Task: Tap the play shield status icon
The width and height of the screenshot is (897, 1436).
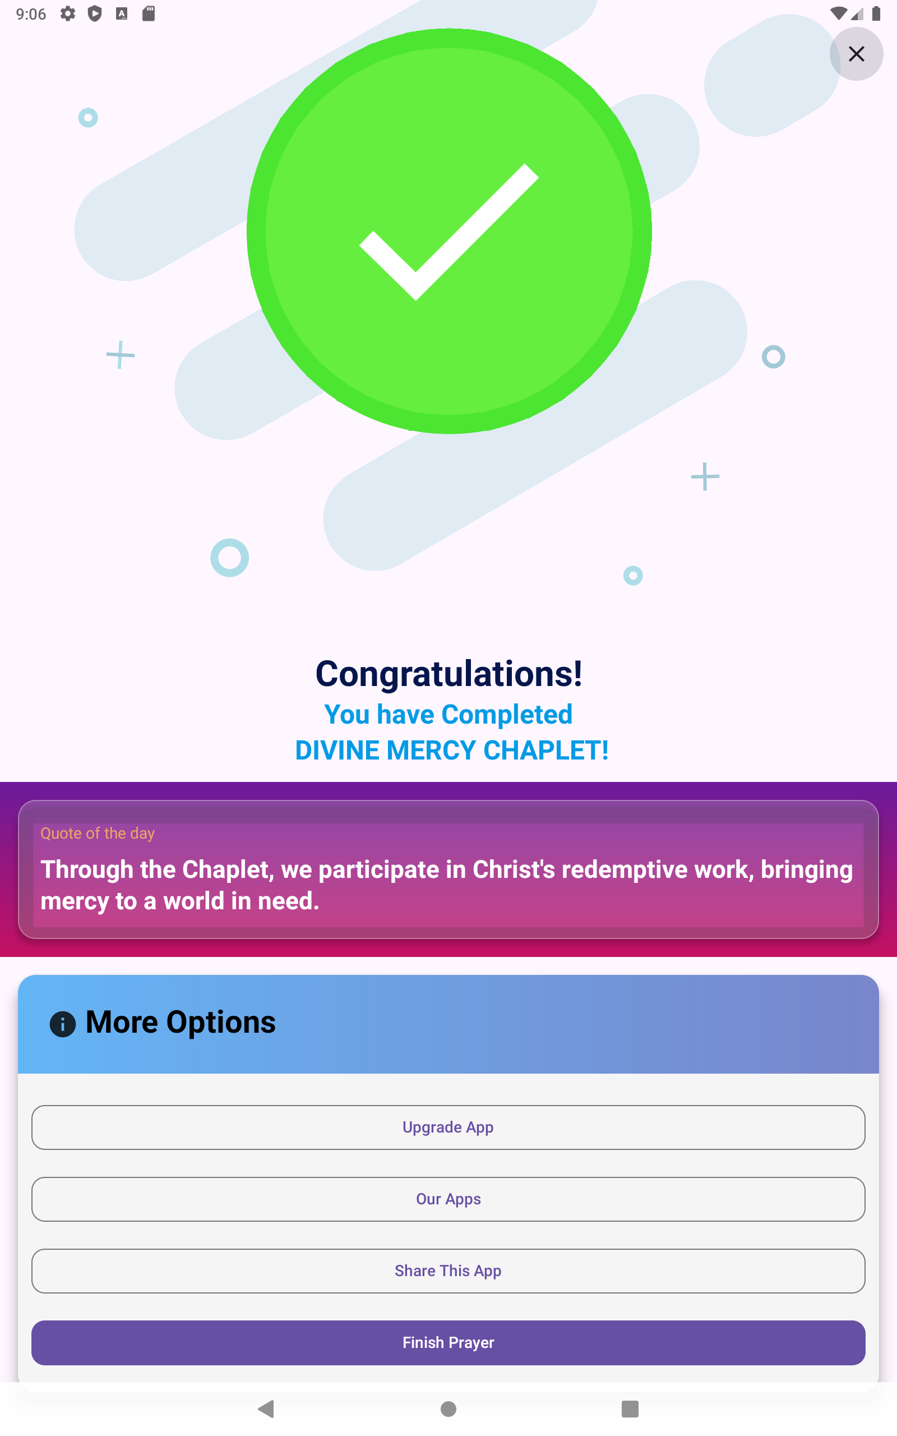Action: [94, 13]
